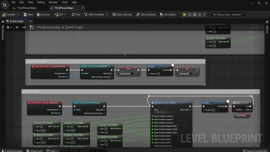Select the isCubesSpawn variable node
Image resolution: width=270 pixels, height=152 pixels.
coord(242,115)
